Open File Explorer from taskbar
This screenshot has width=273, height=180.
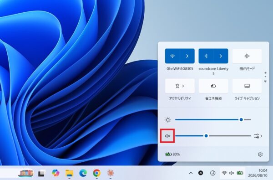tap(69, 173)
